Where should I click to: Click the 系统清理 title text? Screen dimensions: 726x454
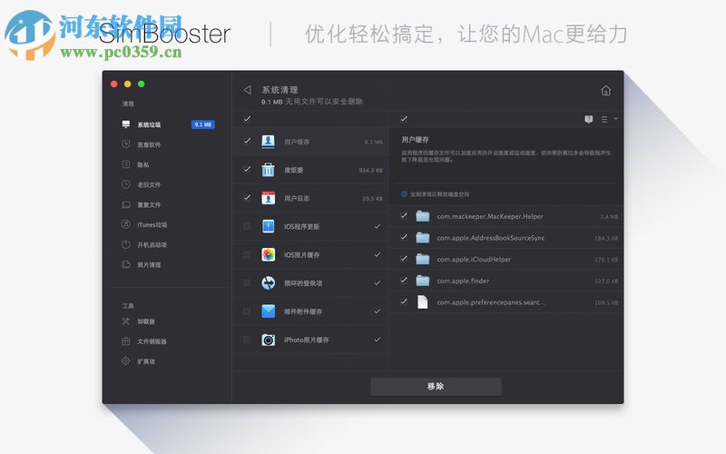[x=280, y=90]
